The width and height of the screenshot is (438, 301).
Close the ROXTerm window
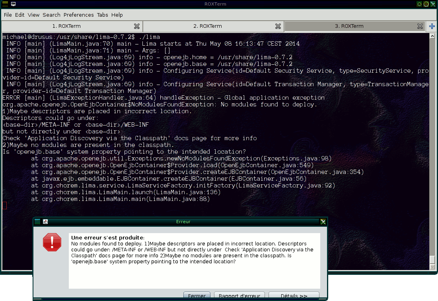click(x=433, y=4)
